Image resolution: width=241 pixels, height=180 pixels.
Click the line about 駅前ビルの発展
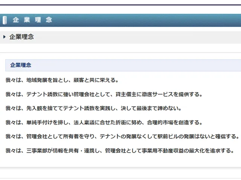122,136
